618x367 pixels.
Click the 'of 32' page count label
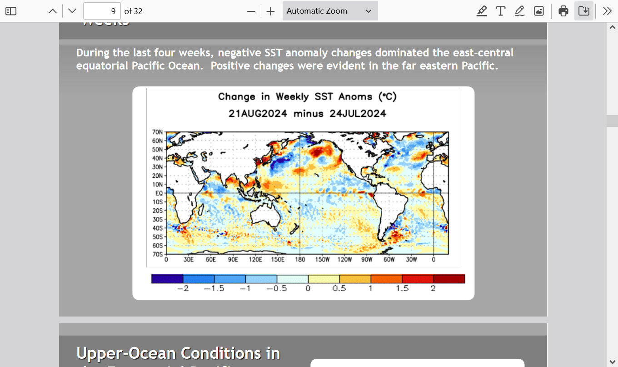tap(134, 11)
